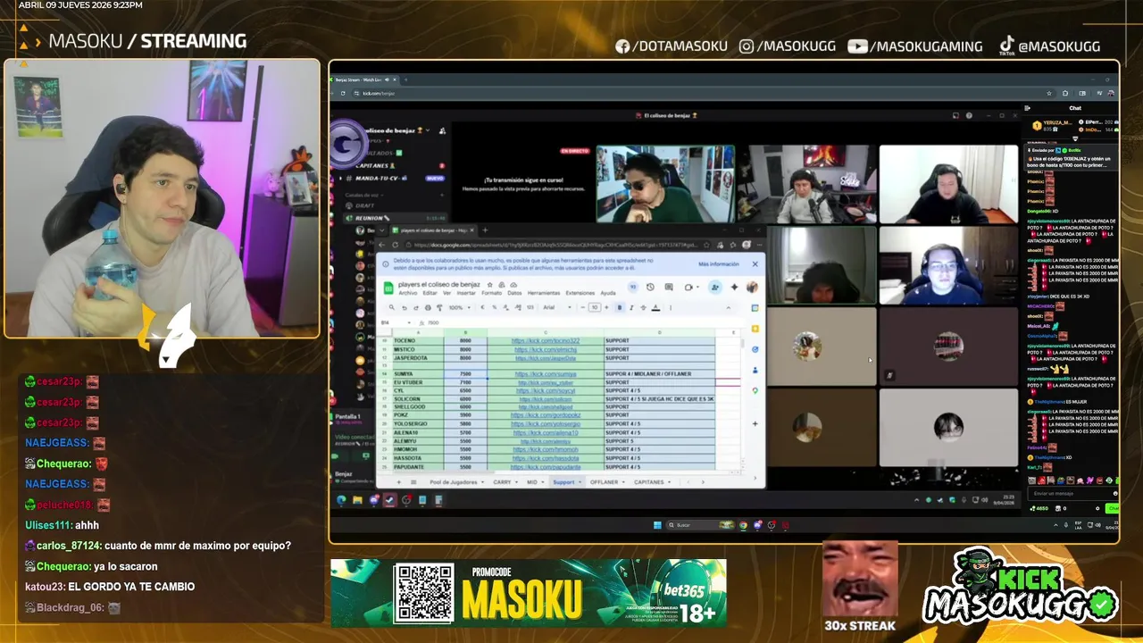Open the name box dropdown for B14
The image size is (1143, 643).
point(411,322)
